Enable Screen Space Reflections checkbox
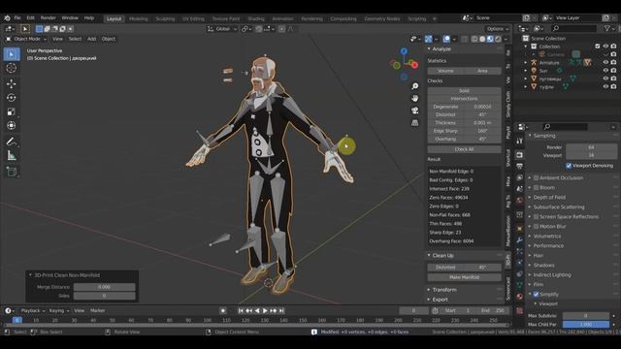Image resolution: width=621 pixels, height=349 pixels. point(536,217)
